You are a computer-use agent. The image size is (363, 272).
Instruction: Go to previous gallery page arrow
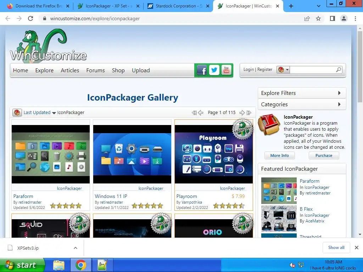201,113
